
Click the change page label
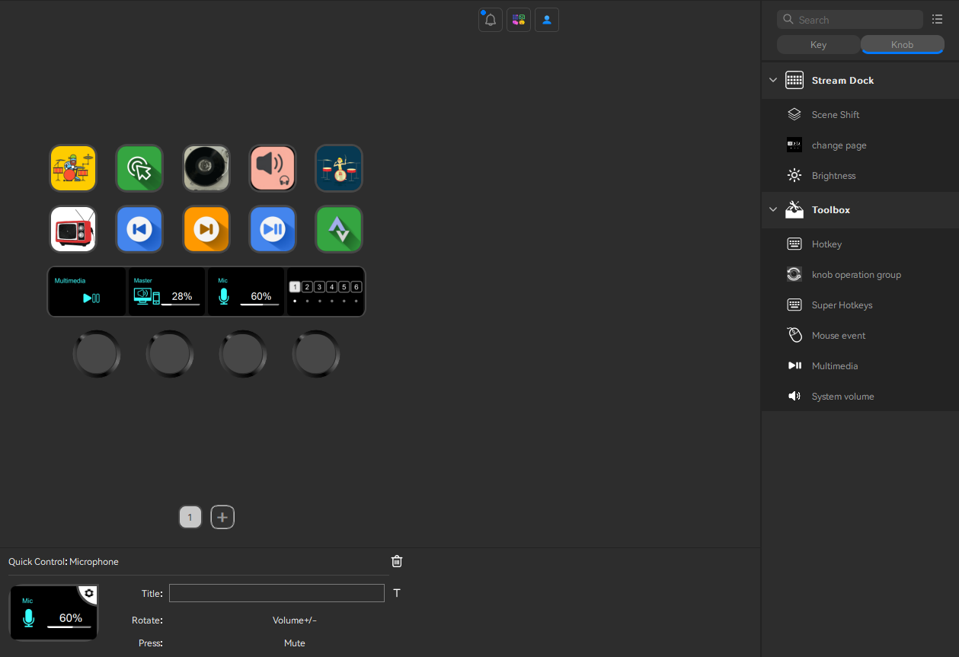[x=839, y=145]
